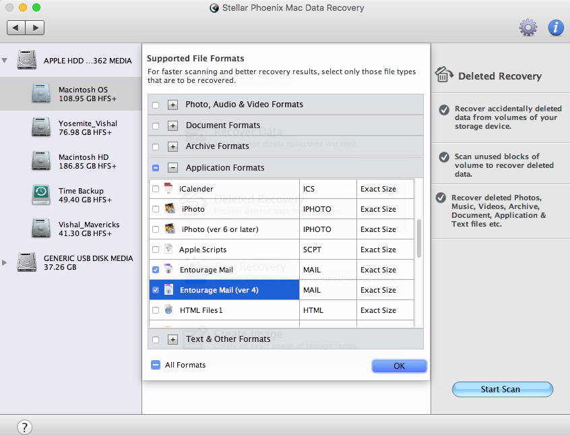Open the settings gear icon
This screenshot has width=570, height=435.
coord(528,27)
